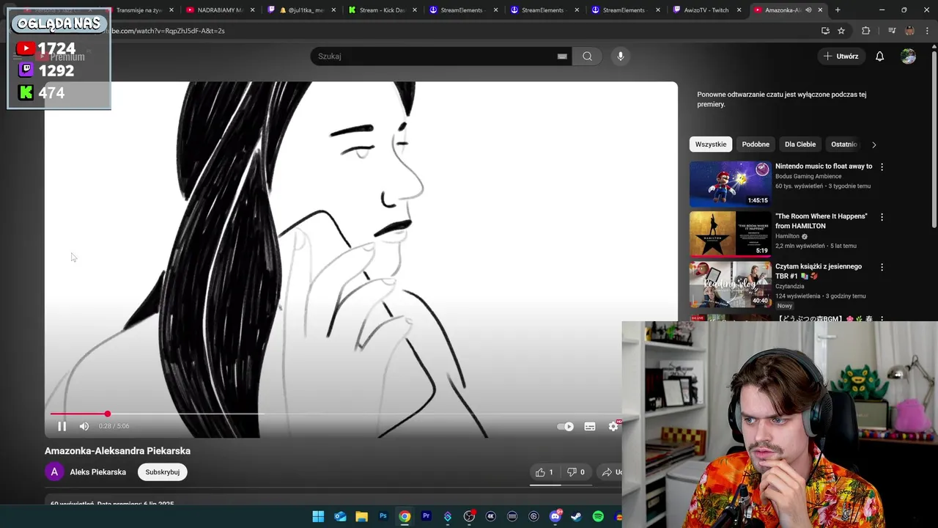Bookmark this page with the star icon
The width and height of the screenshot is (938, 528).
click(x=841, y=31)
